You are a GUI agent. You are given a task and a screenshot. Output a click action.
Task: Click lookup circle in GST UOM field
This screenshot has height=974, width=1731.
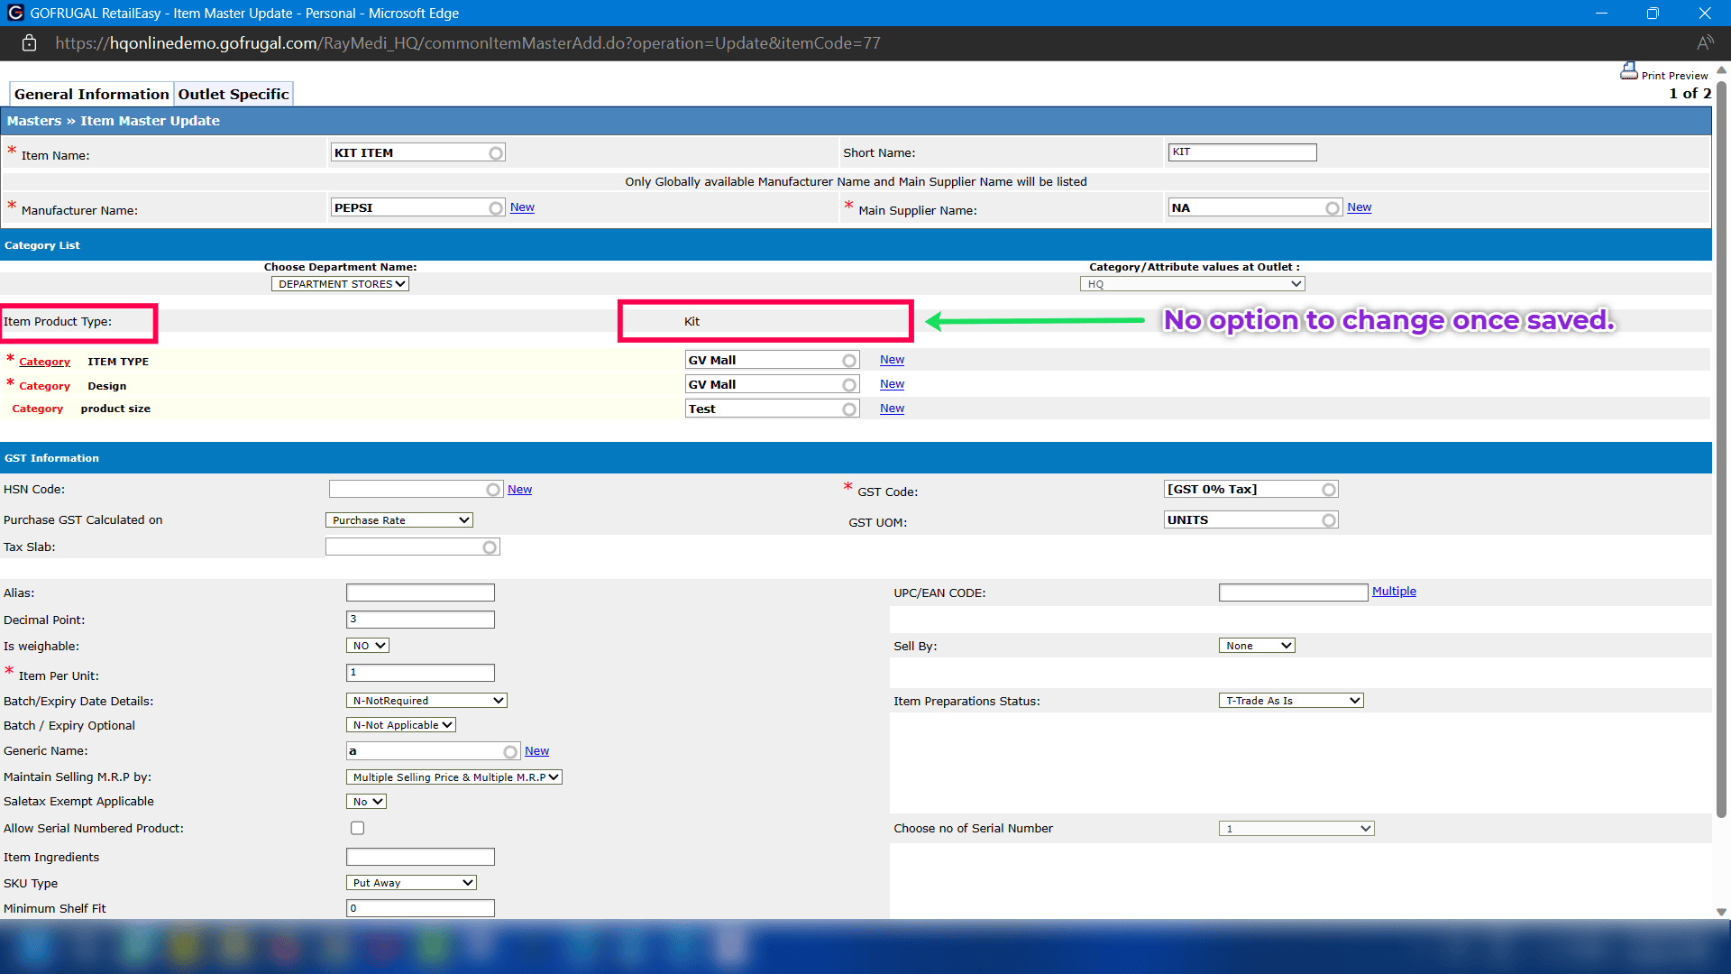point(1329,520)
